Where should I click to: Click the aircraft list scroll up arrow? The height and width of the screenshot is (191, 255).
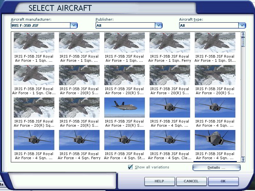point(243,34)
